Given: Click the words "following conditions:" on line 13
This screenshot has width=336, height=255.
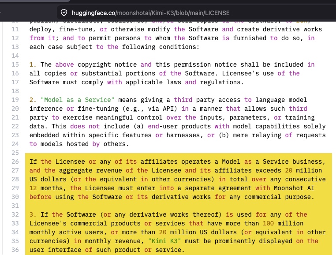Looking at the screenshot, I should (161, 47).
